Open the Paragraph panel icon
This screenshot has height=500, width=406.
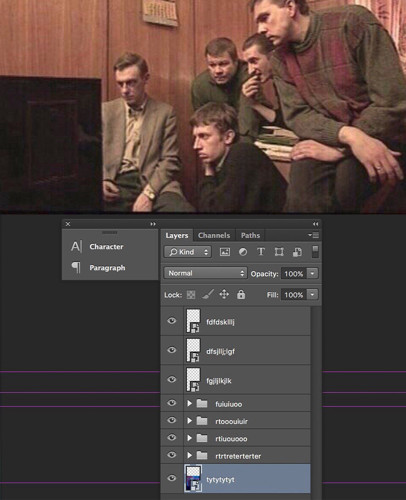pos(76,267)
